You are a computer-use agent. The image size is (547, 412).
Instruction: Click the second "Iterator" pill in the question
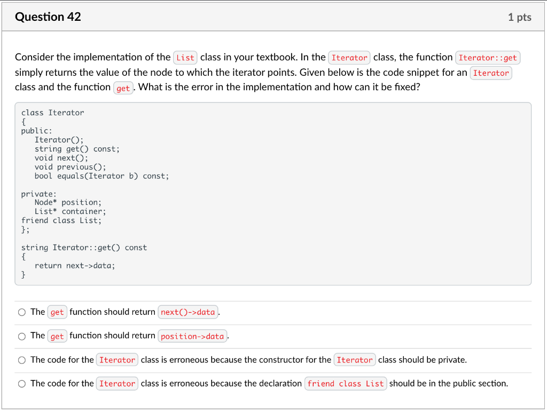pyautogui.click(x=491, y=73)
